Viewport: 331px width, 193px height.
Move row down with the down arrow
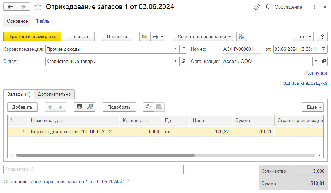60,107
